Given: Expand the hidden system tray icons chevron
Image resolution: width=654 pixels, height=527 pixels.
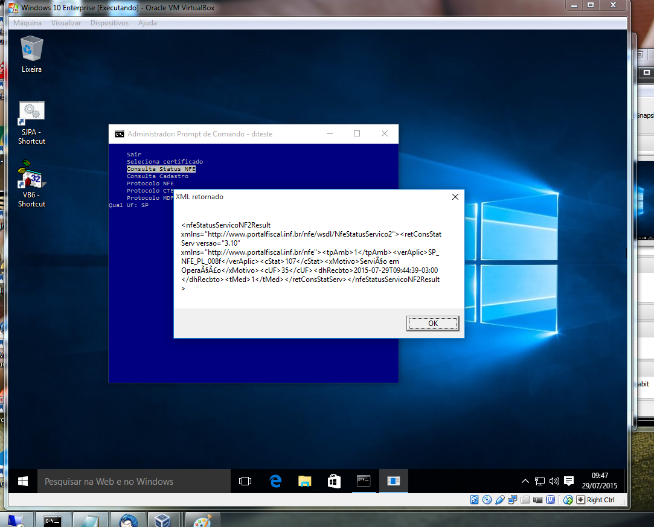Looking at the screenshot, I should 525,481.
